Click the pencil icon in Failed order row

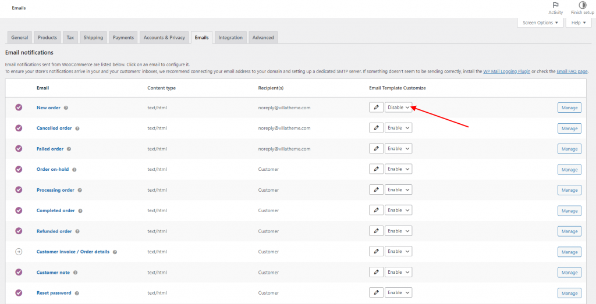tap(376, 148)
